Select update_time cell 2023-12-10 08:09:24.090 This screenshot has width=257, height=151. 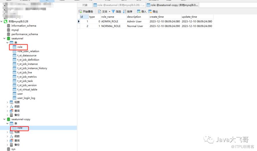point(197,26)
